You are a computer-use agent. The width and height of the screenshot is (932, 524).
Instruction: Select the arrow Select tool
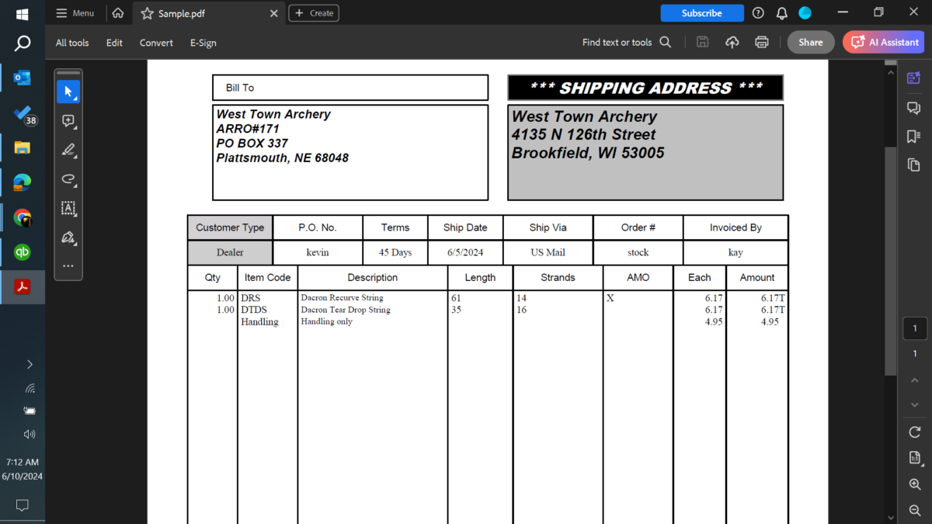coord(68,92)
